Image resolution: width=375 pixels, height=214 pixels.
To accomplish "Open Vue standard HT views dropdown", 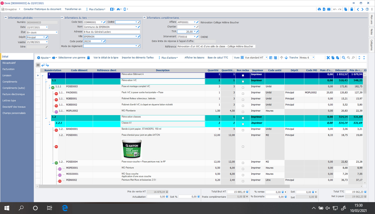I will pyautogui.click(x=266, y=58).
